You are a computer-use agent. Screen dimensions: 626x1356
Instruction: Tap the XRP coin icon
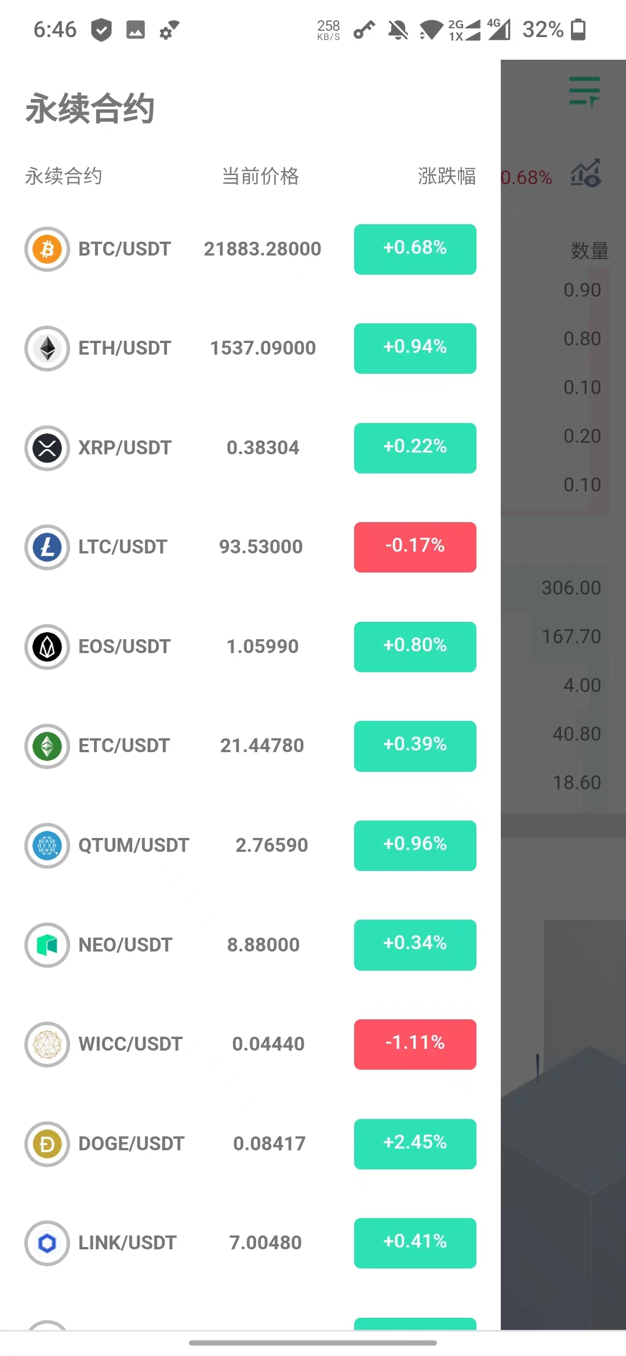[x=47, y=448]
